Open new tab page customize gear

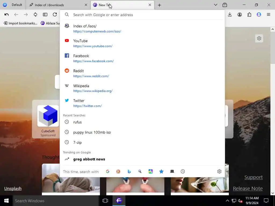pyautogui.click(x=259, y=38)
